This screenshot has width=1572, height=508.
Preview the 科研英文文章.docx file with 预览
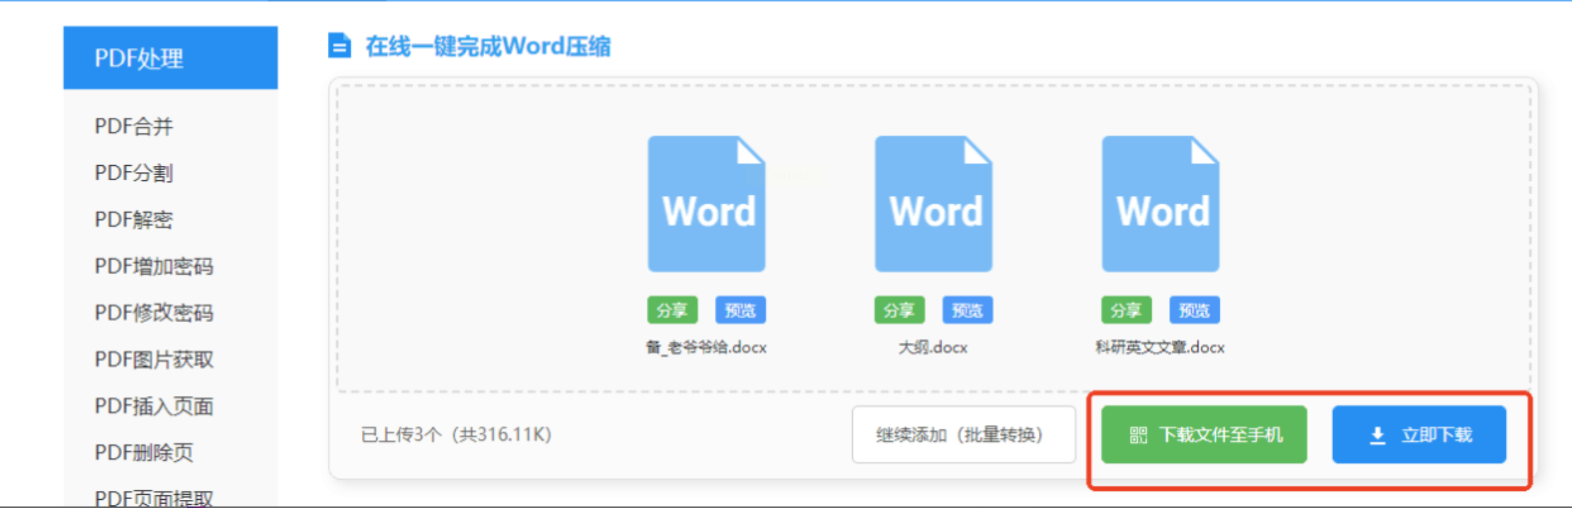1194,310
